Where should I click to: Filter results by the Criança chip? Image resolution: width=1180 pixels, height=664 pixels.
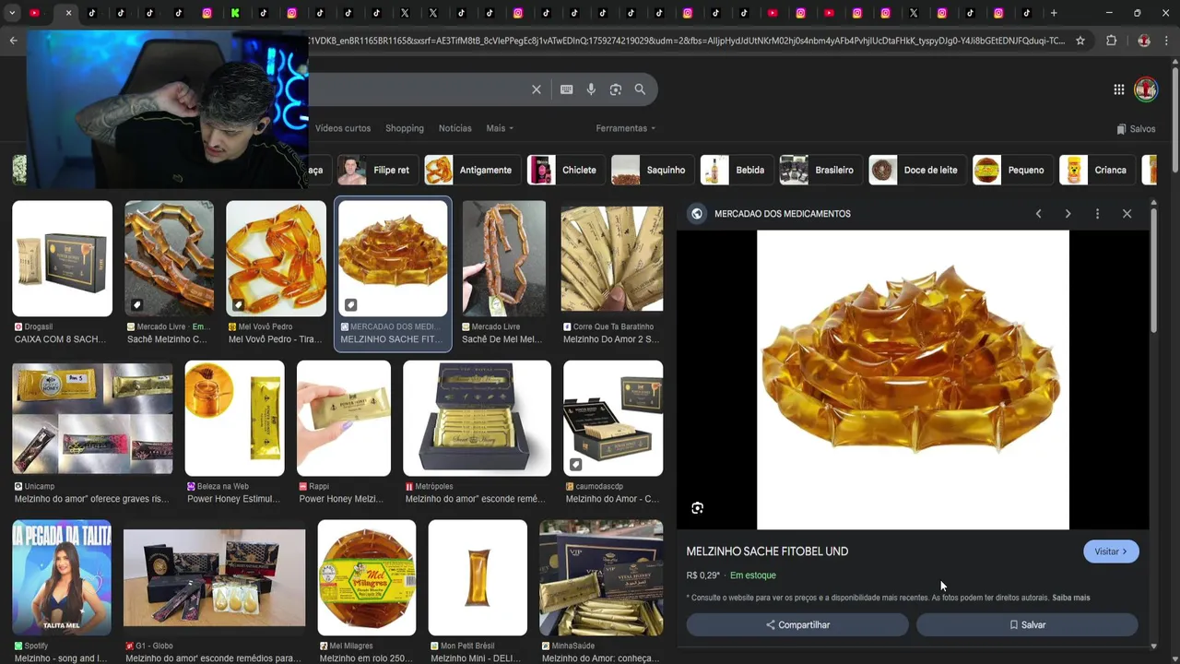pos(1095,170)
